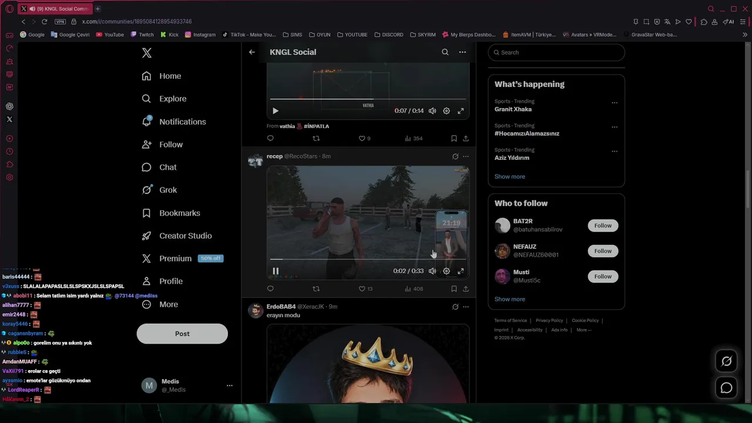Follow BAT2R account

(603, 226)
